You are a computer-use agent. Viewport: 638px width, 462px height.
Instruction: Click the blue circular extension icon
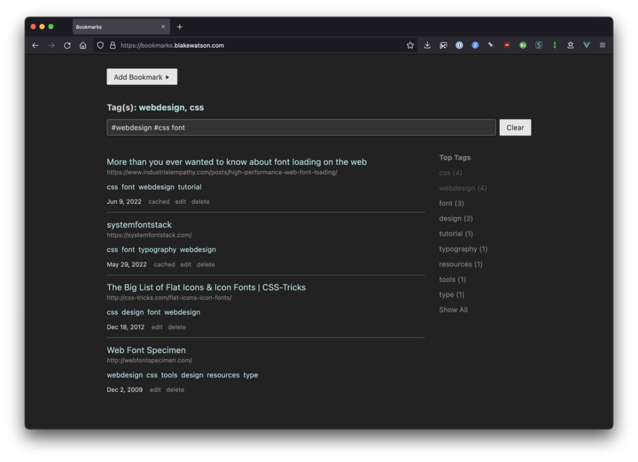(x=475, y=45)
